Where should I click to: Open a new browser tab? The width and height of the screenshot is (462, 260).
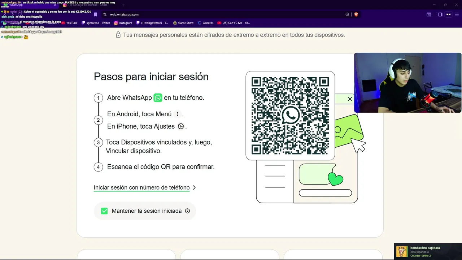pos(123,5)
